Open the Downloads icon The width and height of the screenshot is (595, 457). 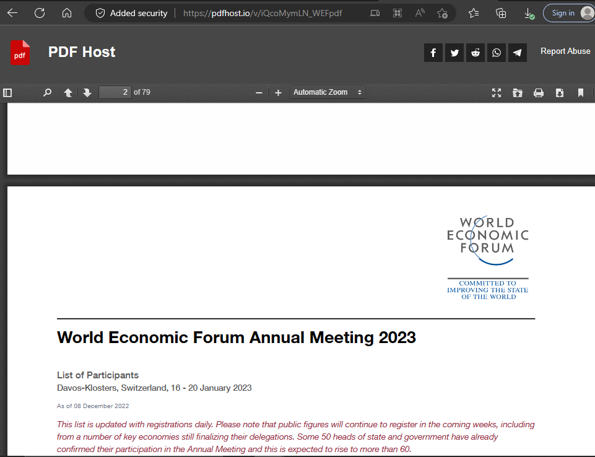coord(529,14)
